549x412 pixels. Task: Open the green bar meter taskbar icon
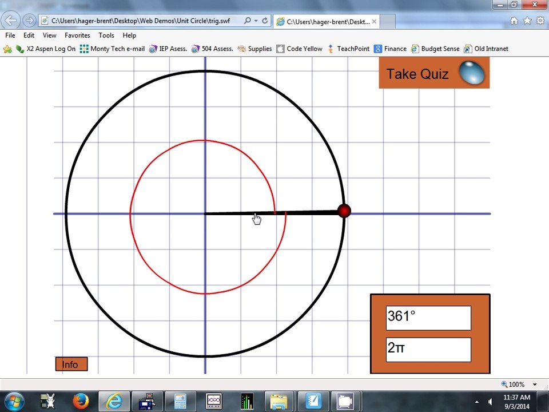[247, 402]
